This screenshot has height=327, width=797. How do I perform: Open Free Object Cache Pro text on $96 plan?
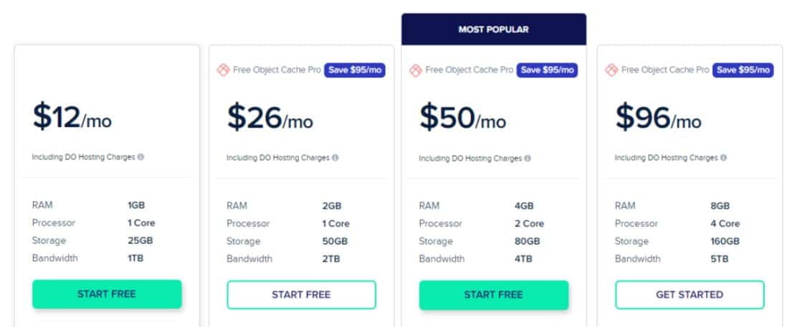665,70
